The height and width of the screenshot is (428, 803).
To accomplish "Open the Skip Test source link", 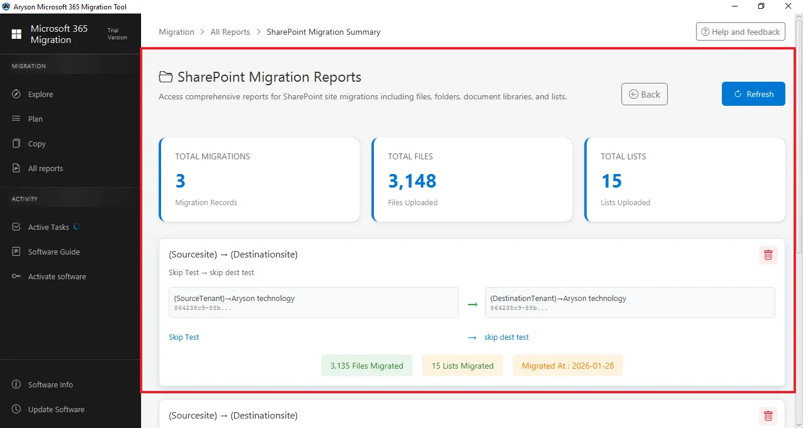I will [x=184, y=337].
